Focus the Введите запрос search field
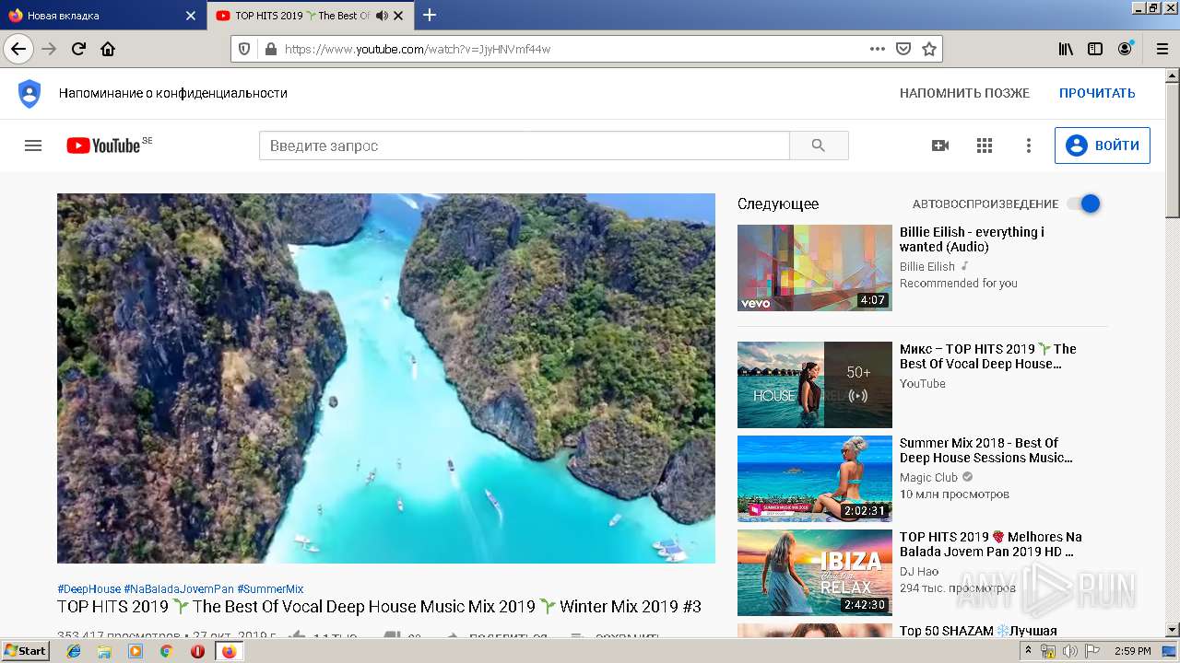Screen dimensions: 1180x663 point(525,145)
